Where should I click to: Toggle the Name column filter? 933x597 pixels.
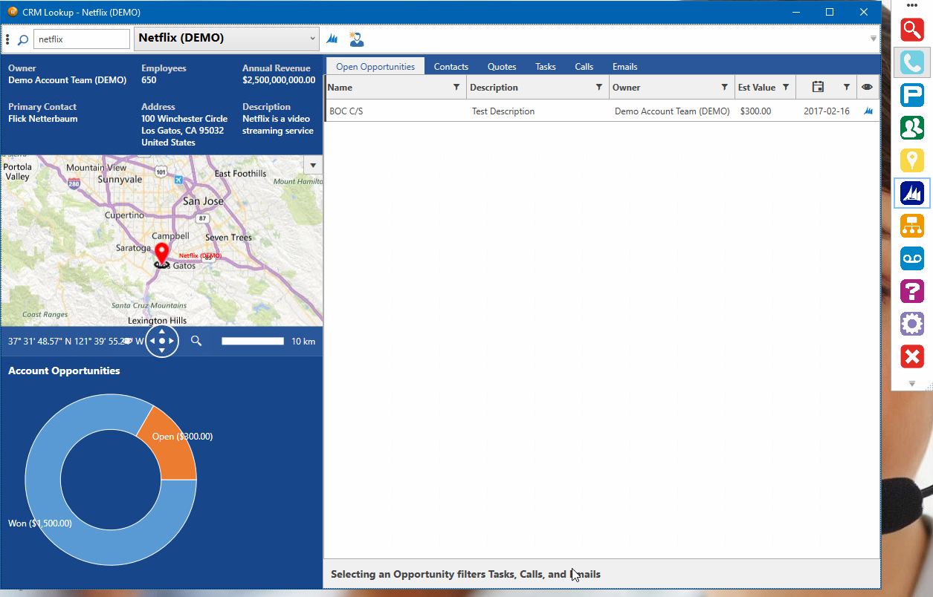click(x=456, y=88)
